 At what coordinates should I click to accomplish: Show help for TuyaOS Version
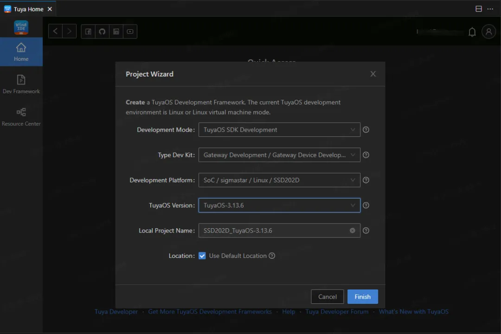click(366, 206)
